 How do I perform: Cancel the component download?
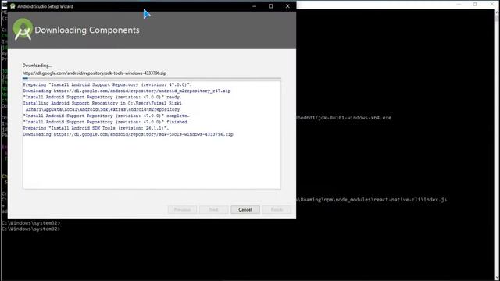point(245,210)
